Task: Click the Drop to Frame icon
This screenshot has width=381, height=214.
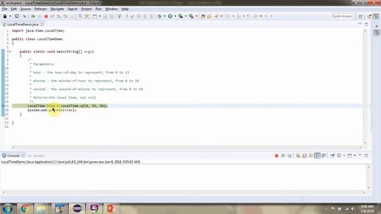Action: tap(80, 16)
